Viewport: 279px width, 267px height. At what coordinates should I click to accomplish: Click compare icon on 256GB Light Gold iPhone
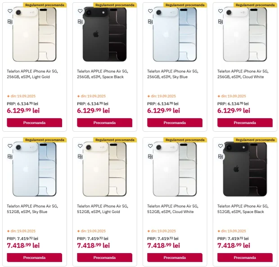(x=10, y=22)
